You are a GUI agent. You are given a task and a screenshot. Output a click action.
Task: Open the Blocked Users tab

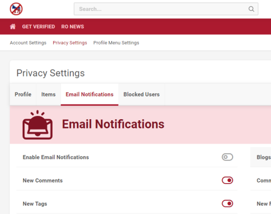[x=141, y=94]
